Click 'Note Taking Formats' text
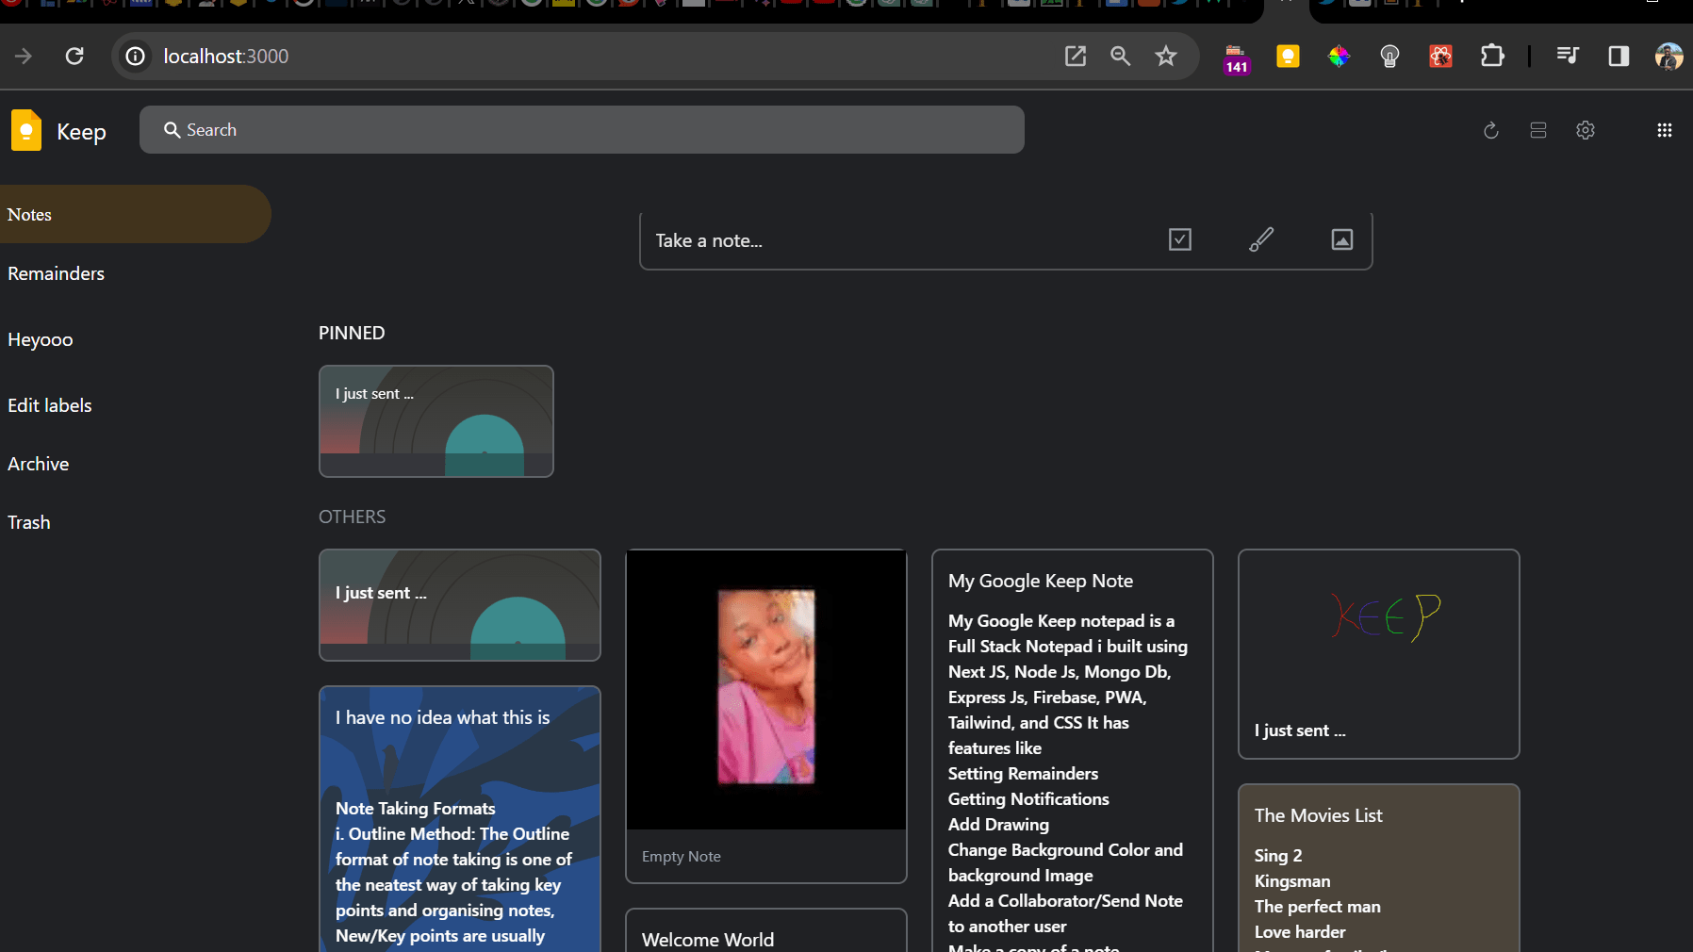This screenshot has width=1693, height=952. (x=415, y=809)
